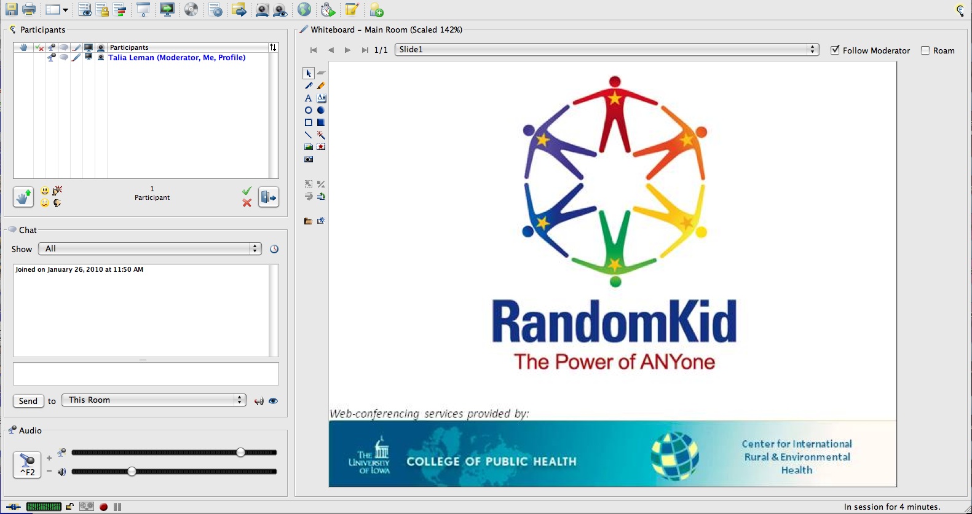Select the hollow ellipse tool
The height and width of the screenshot is (514, 972).
[309, 111]
